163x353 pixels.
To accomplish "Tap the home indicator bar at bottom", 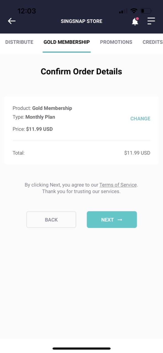I will 81,349.
